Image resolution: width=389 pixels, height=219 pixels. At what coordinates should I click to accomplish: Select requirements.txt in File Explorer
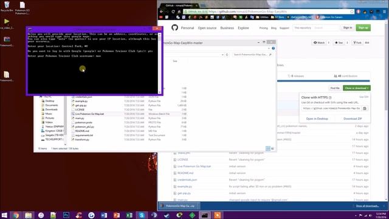pos(84,135)
